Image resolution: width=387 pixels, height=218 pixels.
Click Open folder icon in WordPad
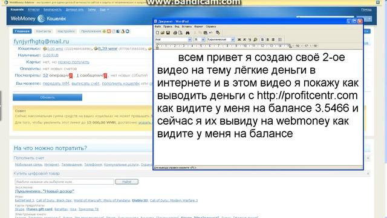(163, 33)
